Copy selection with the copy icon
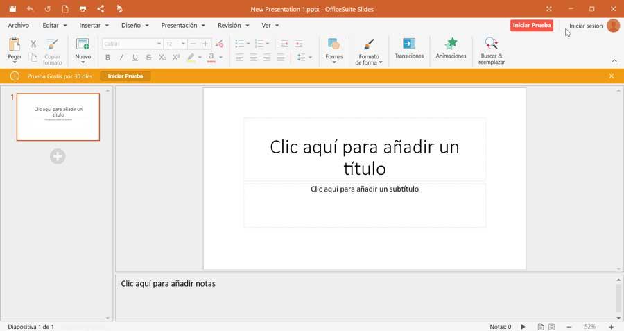 click(x=33, y=58)
